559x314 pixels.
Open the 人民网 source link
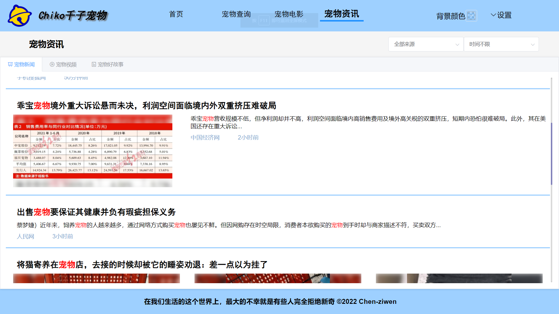tap(26, 236)
